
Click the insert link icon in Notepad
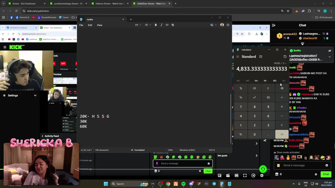point(167,25)
